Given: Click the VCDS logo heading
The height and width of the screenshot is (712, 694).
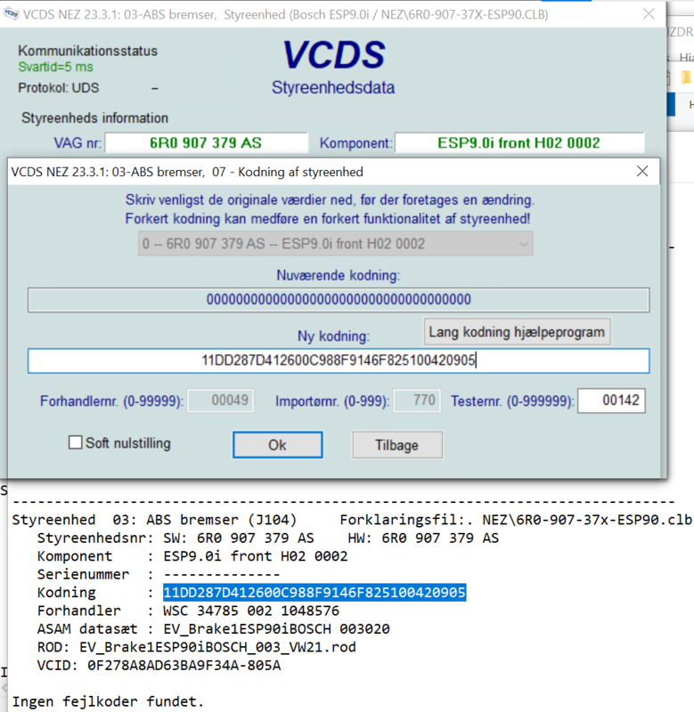Looking at the screenshot, I should pos(333,55).
